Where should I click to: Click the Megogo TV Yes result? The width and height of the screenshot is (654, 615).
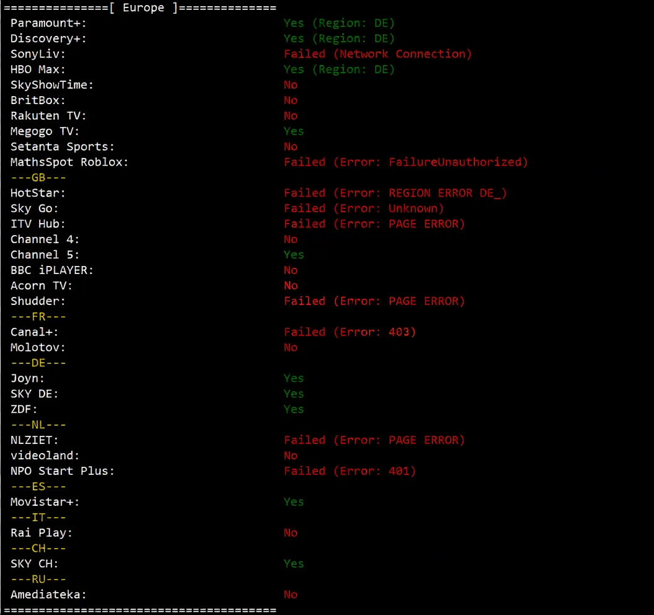[x=294, y=131]
